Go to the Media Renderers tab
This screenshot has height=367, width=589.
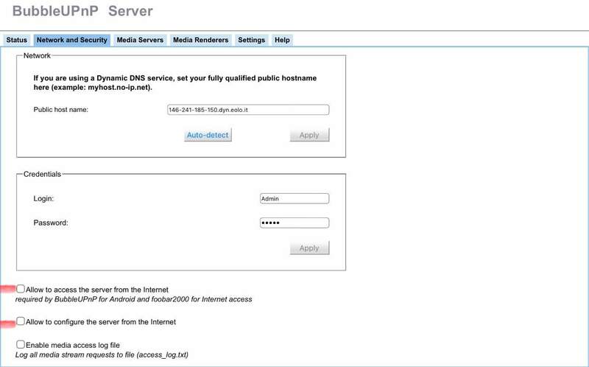[200, 40]
